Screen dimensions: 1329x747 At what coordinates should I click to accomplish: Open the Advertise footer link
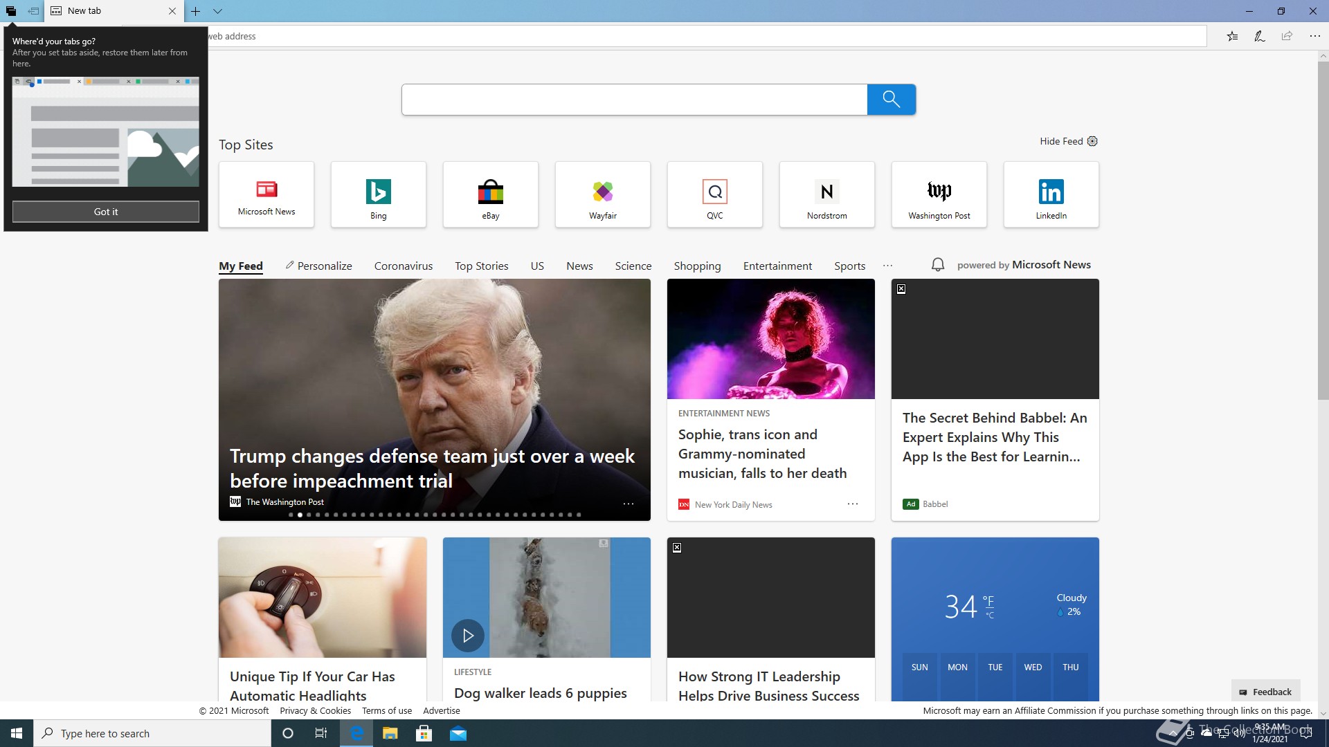coord(442,710)
